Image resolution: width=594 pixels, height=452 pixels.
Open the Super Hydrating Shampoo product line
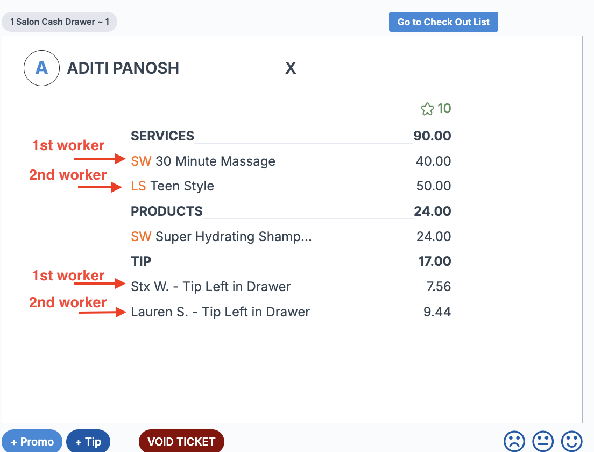234,237
